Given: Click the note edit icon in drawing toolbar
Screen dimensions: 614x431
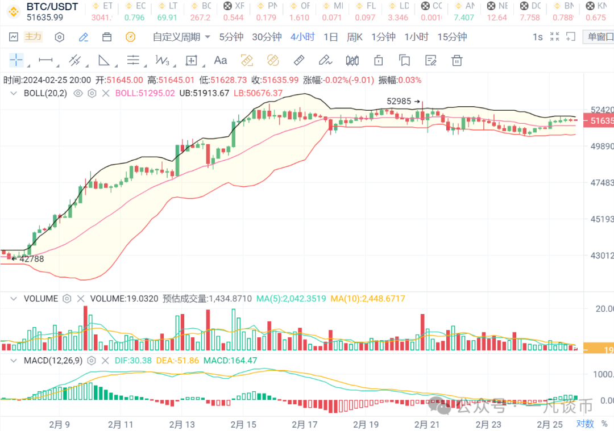Looking at the screenshot, I should point(431,60).
